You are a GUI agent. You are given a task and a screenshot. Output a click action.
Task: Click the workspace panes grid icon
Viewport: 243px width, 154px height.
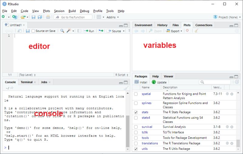coord(99,17)
